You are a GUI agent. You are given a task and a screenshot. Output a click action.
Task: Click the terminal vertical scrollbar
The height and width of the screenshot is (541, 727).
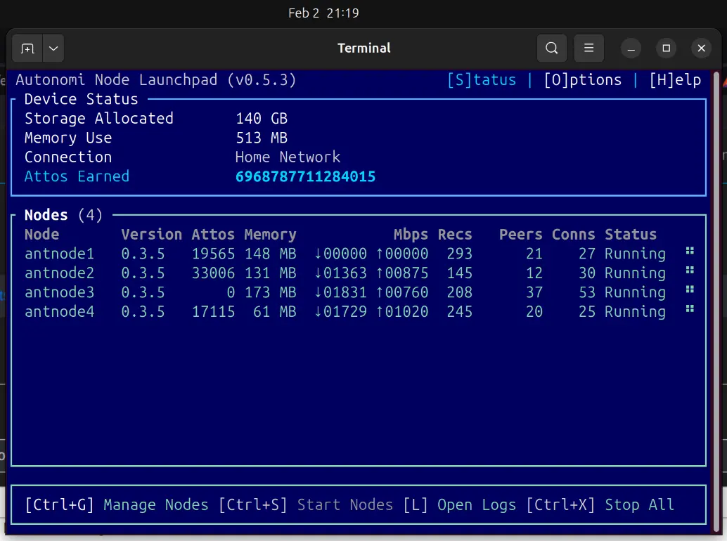click(716, 300)
